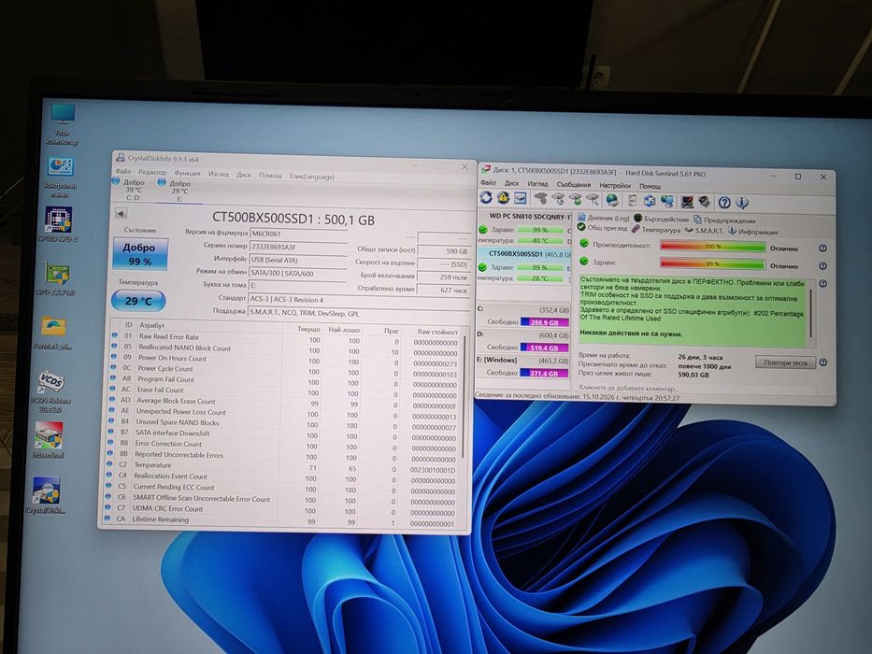Click the comment field 'Кликнете да добавите коментар'
Viewport: 872px width, 654px height.
point(696,388)
